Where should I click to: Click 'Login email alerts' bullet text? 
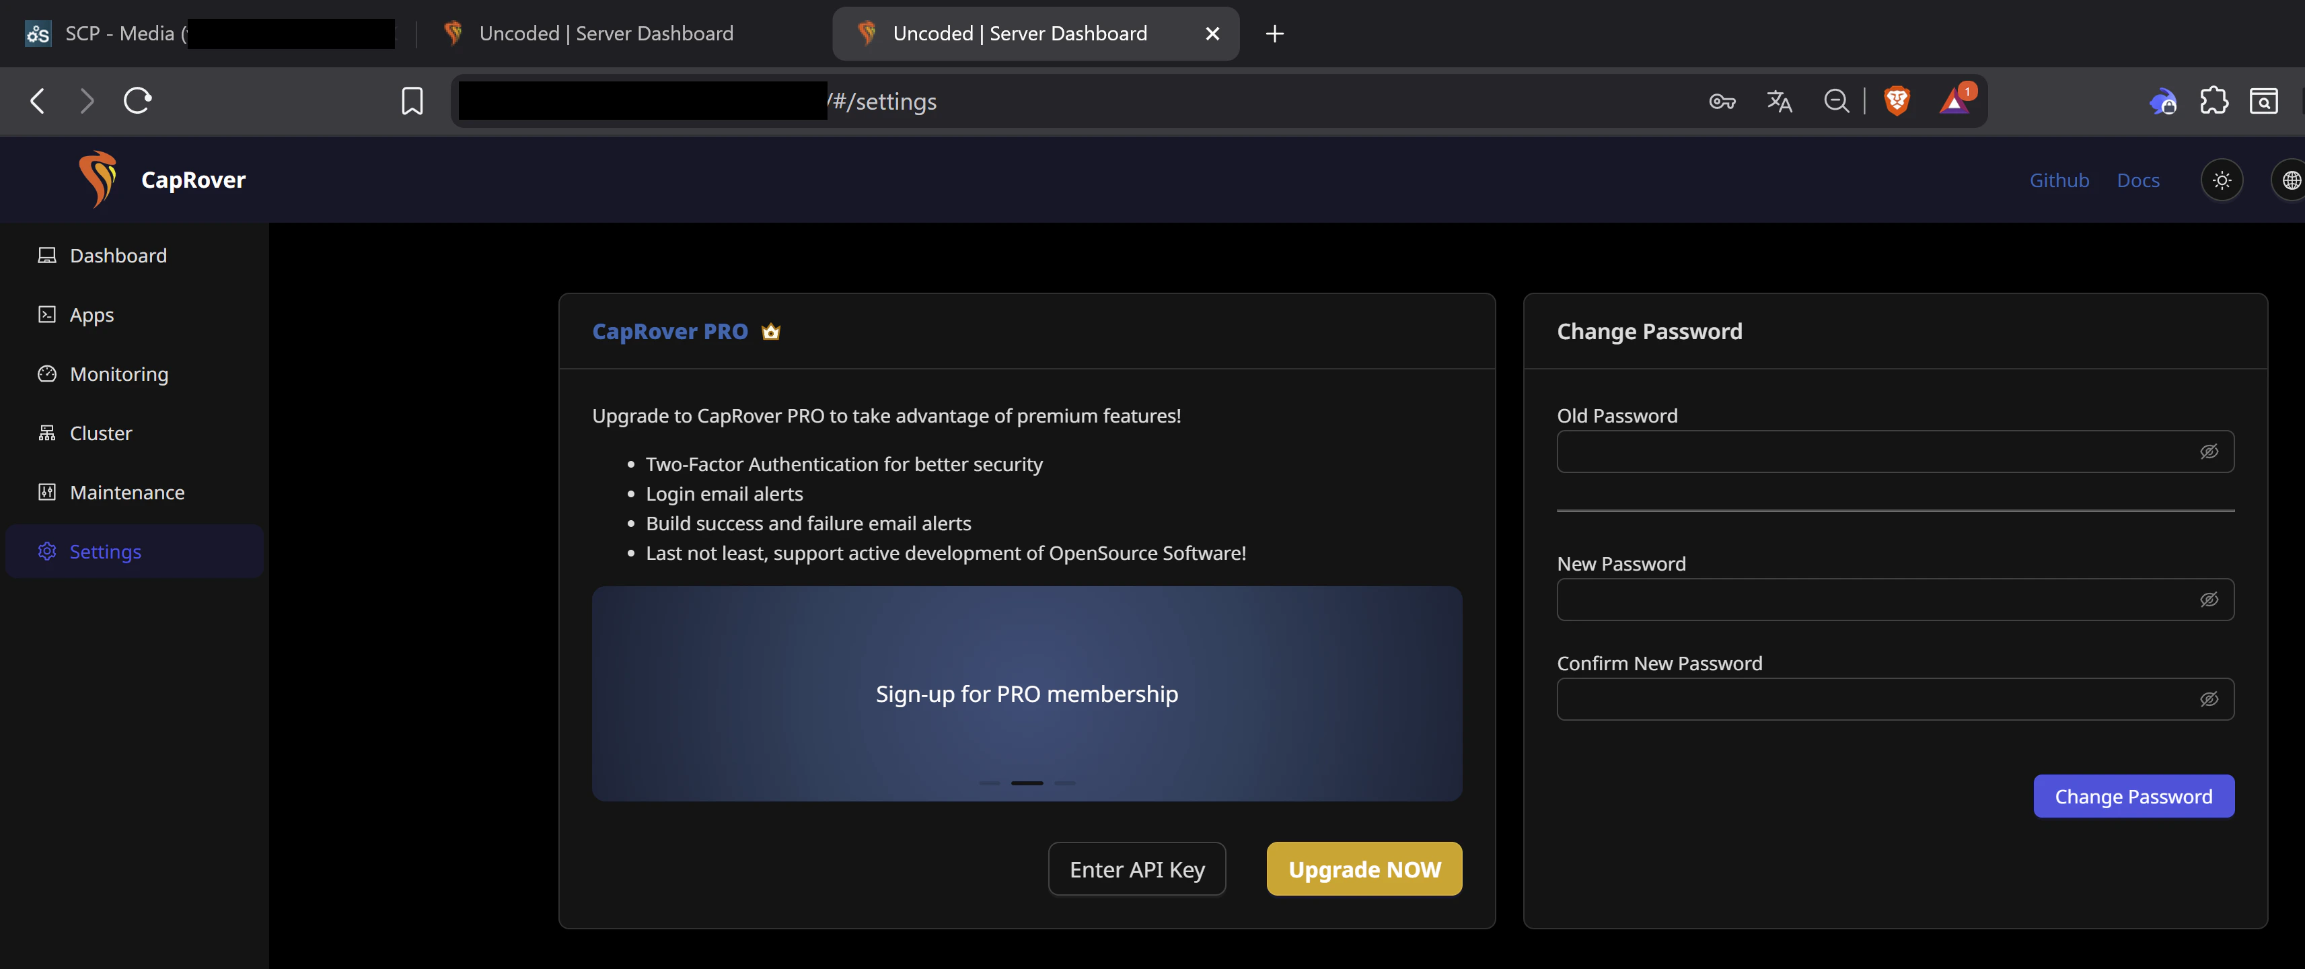pyautogui.click(x=724, y=494)
